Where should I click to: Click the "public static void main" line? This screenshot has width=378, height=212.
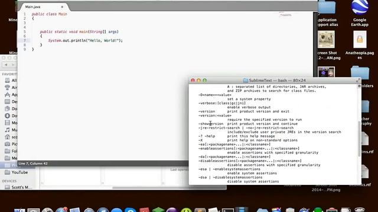coord(79,32)
